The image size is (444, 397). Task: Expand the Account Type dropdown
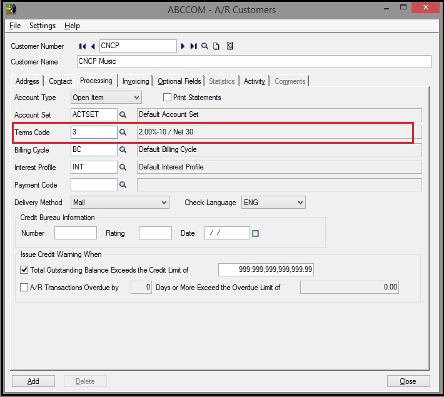[x=136, y=98]
